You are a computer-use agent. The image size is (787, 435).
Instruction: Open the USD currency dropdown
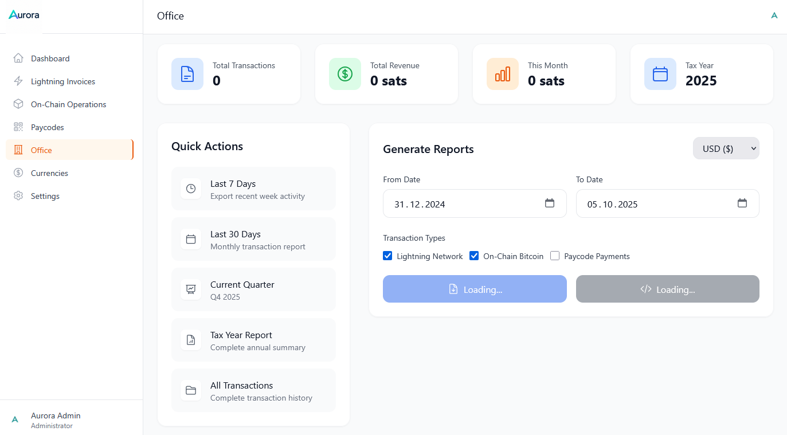tap(726, 148)
